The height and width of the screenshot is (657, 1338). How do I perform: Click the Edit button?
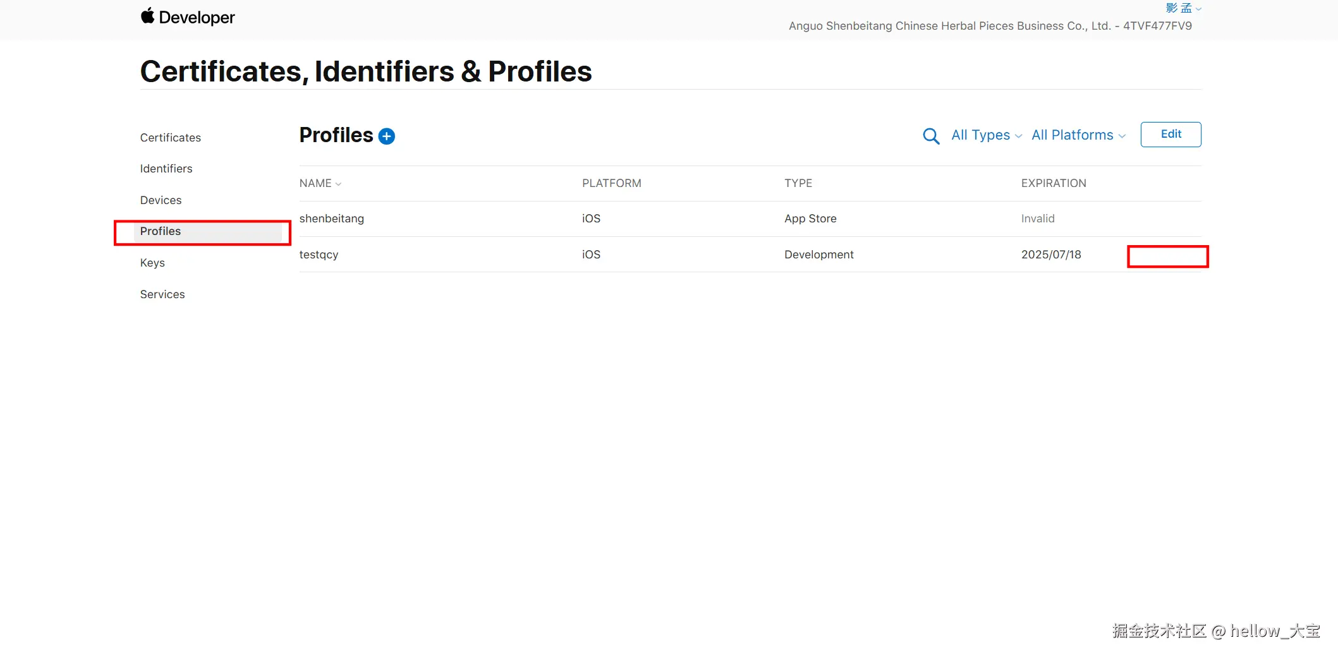pyautogui.click(x=1171, y=135)
